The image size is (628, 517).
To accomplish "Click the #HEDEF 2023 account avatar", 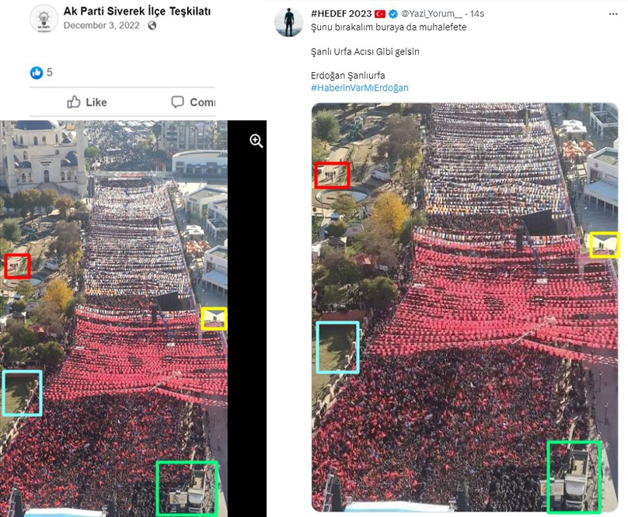I will coord(289,23).
